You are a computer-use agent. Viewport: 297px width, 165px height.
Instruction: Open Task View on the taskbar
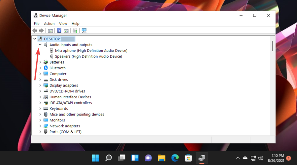point(121,158)
